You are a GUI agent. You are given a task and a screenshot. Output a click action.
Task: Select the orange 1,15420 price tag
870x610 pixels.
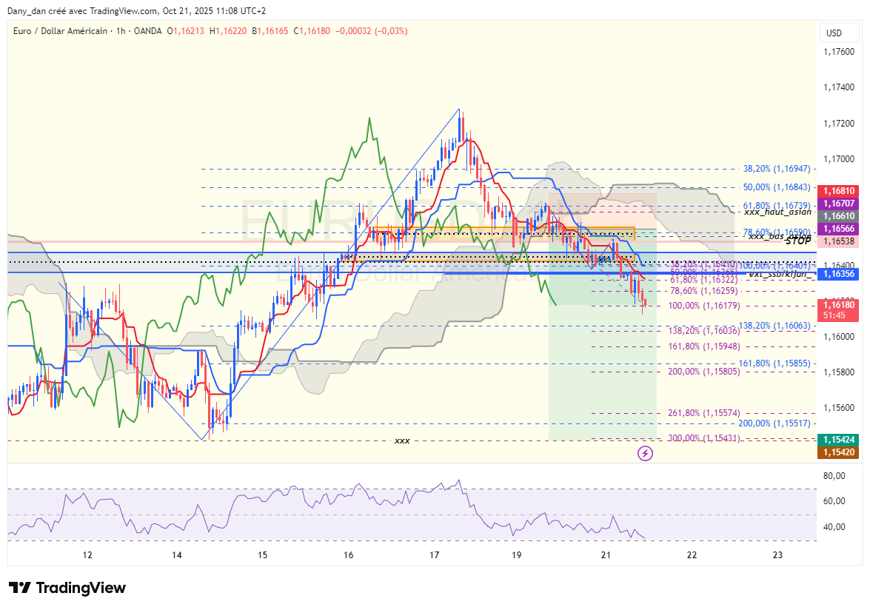838,452
